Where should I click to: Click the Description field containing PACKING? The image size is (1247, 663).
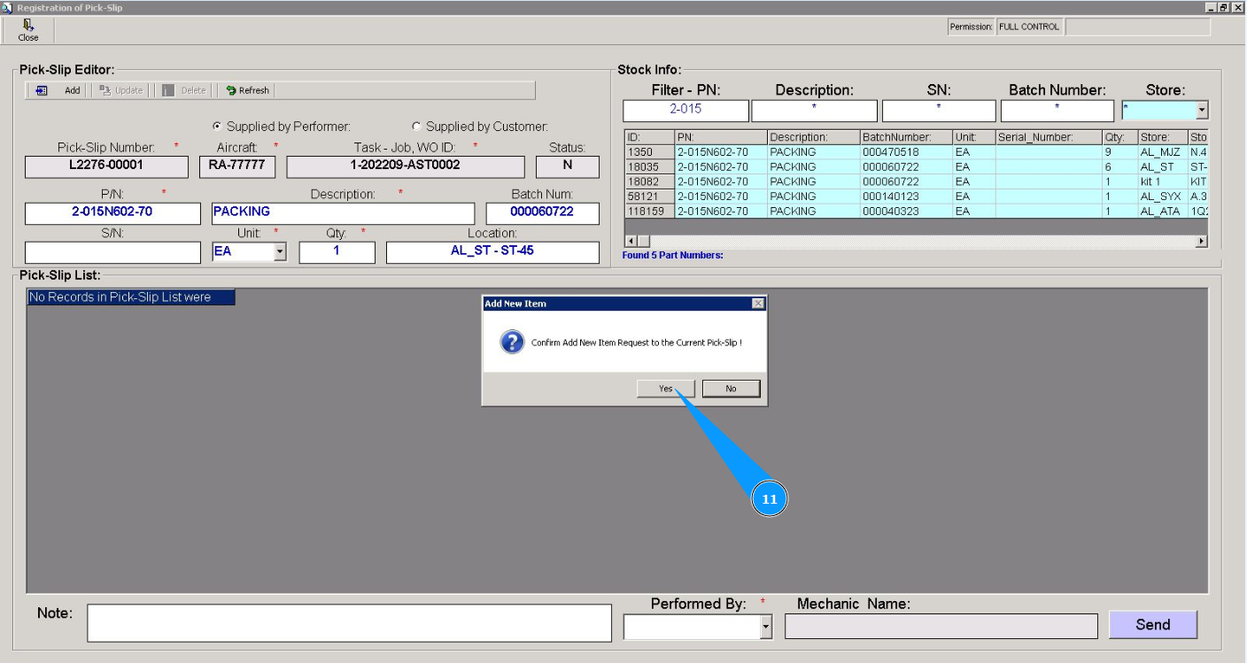pos(344,213)
